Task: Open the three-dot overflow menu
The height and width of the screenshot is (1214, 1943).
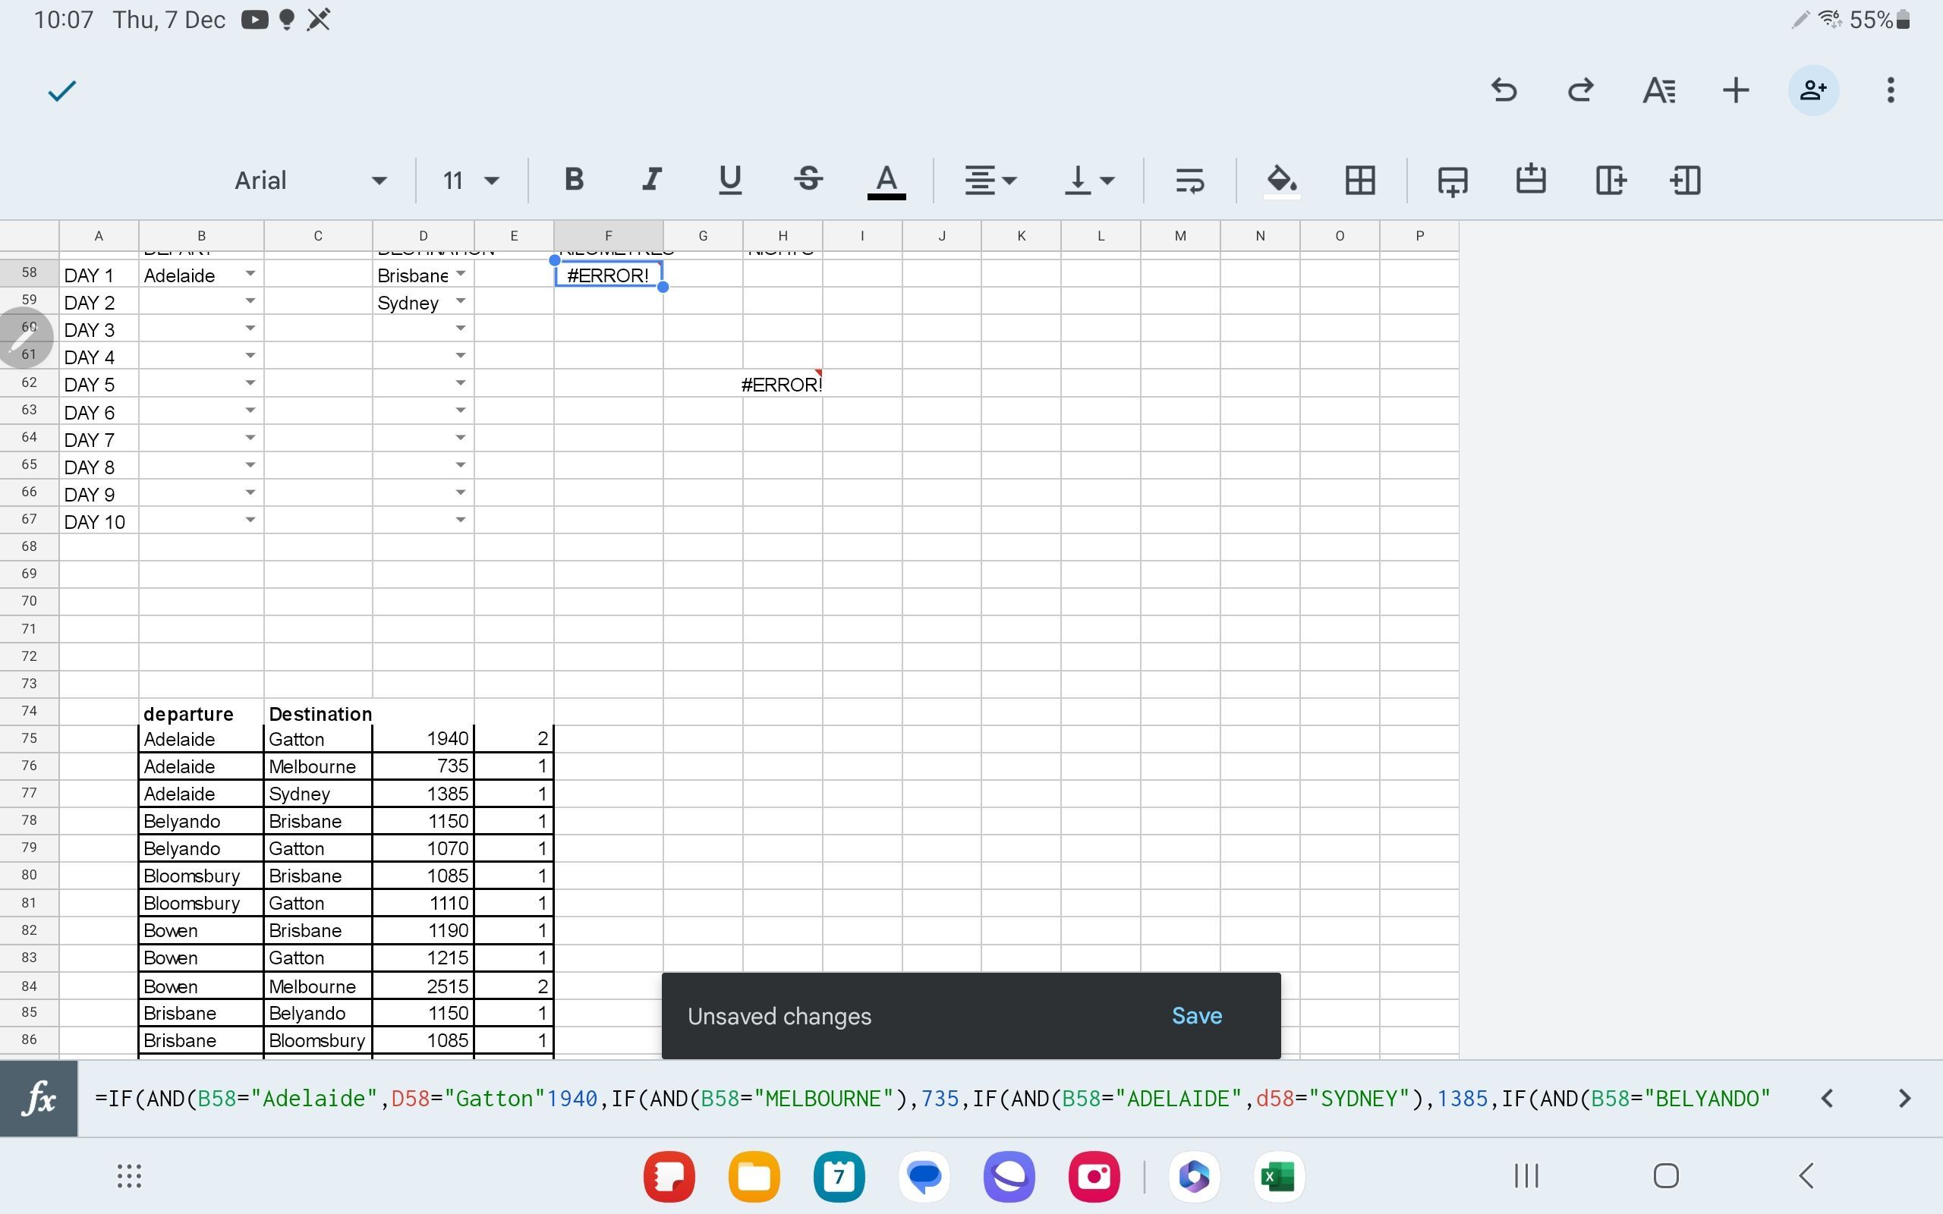Action: pos(1890,90)
